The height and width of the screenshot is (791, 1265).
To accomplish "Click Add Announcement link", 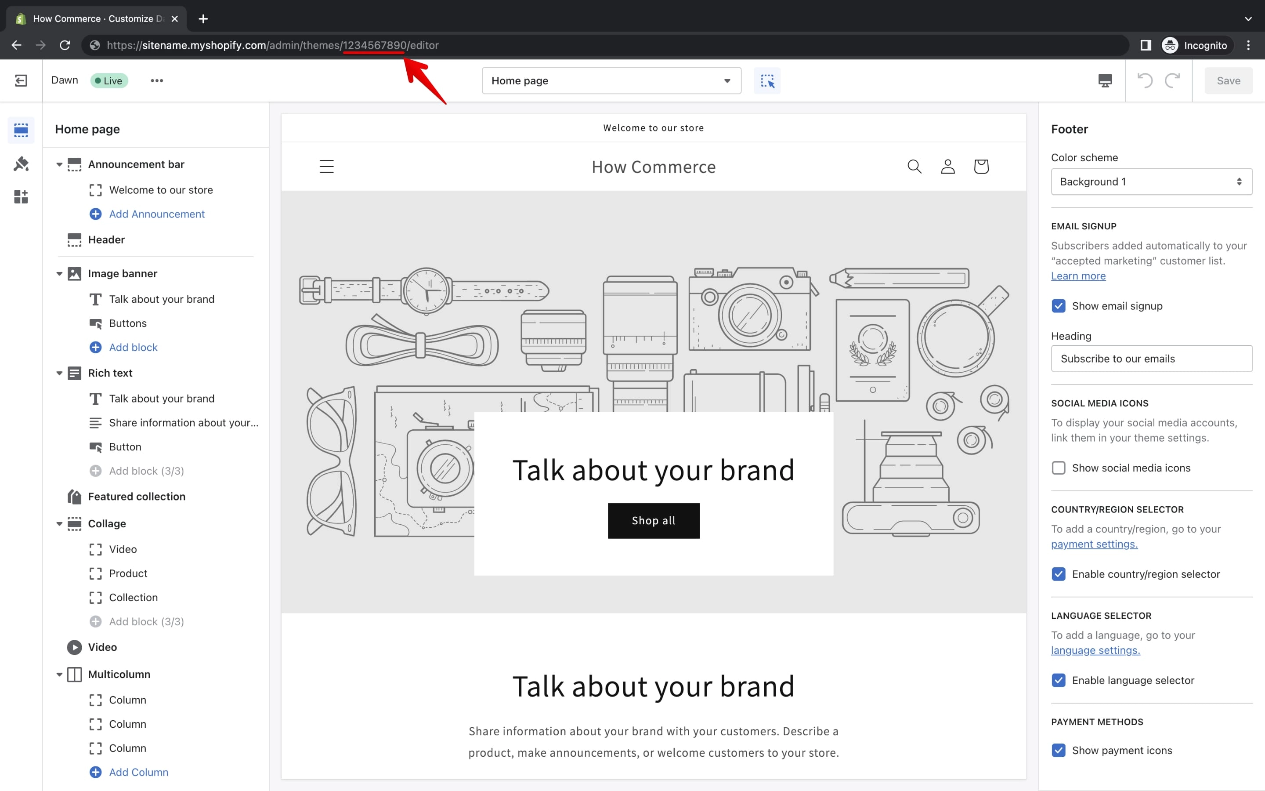I will click(157, 214).
